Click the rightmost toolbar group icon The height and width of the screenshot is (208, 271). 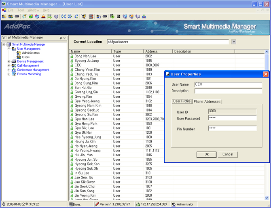[144, 17]
